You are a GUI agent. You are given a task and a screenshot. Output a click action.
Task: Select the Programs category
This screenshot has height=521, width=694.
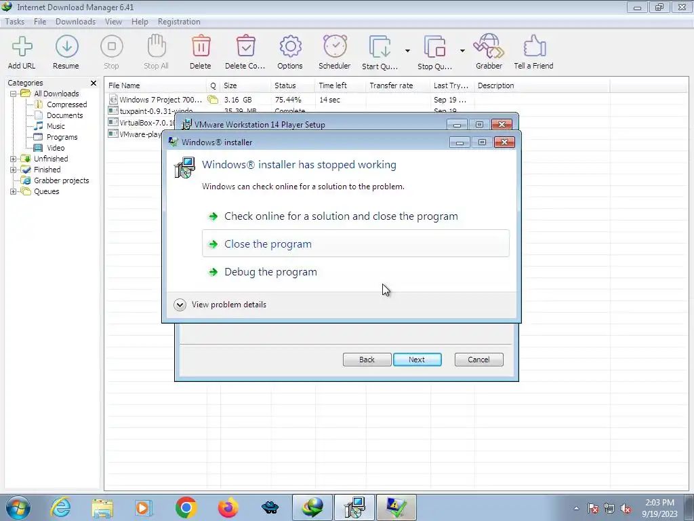click(x=62, y=137)
